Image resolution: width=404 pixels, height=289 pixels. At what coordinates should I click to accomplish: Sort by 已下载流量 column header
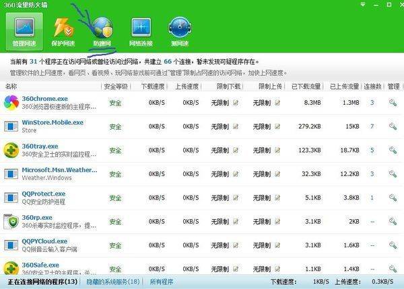coord(306,87)
